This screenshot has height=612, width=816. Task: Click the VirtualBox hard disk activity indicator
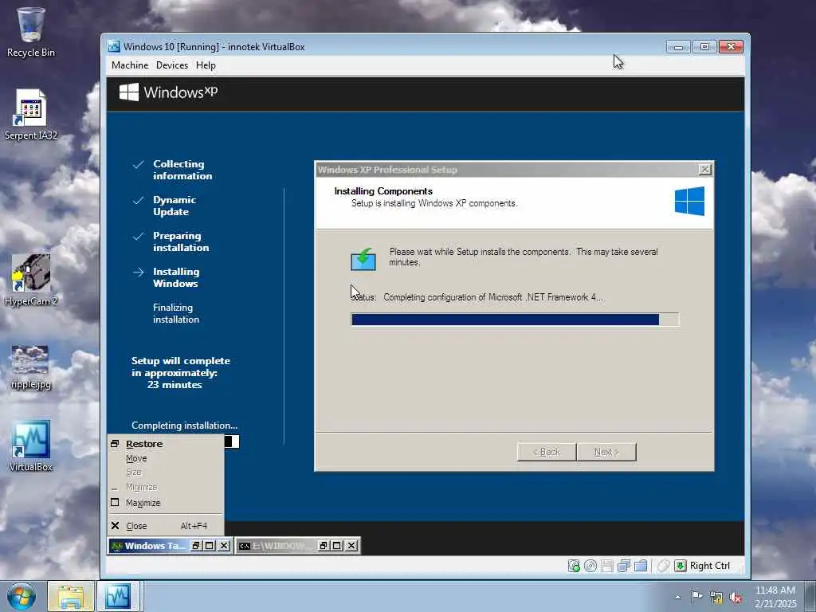coord(574,566)
